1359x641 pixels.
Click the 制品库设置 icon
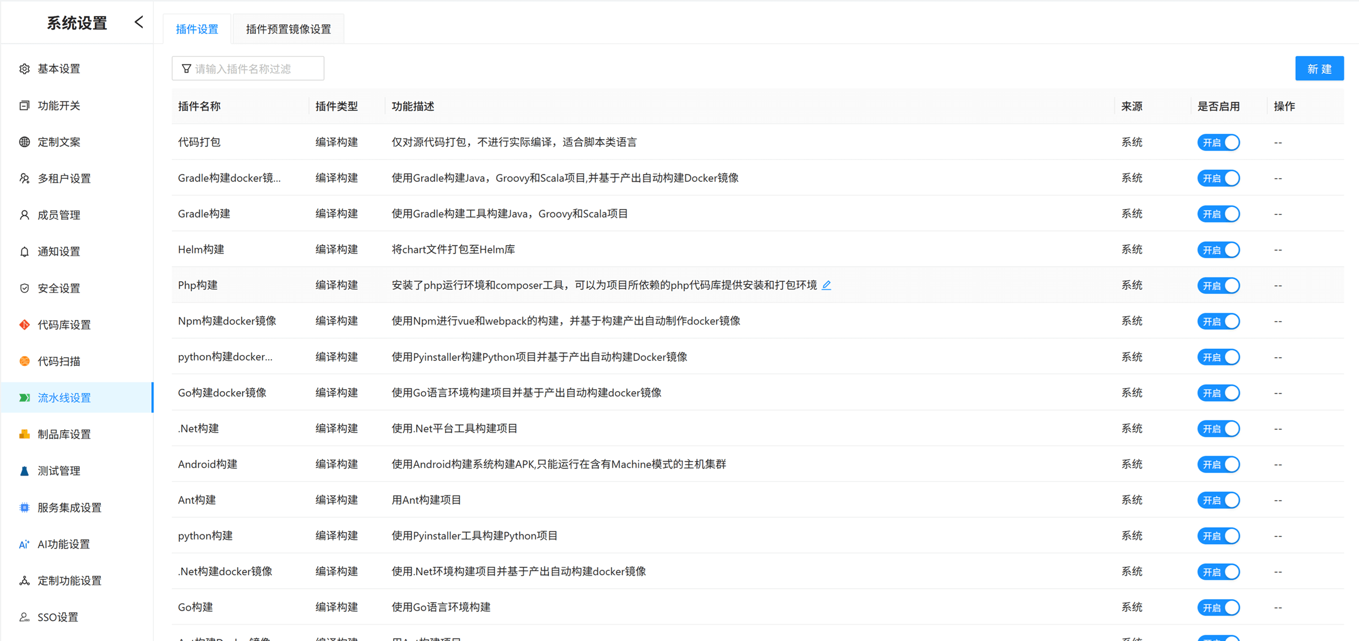tap(24, 434)
